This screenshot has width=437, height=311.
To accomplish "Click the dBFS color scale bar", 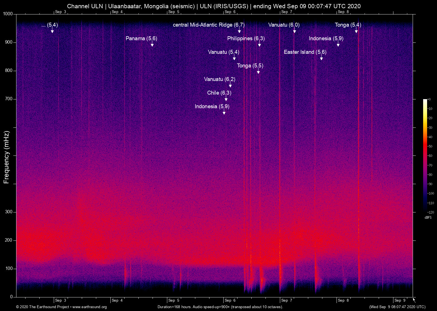I will click(x=425, y=155).
